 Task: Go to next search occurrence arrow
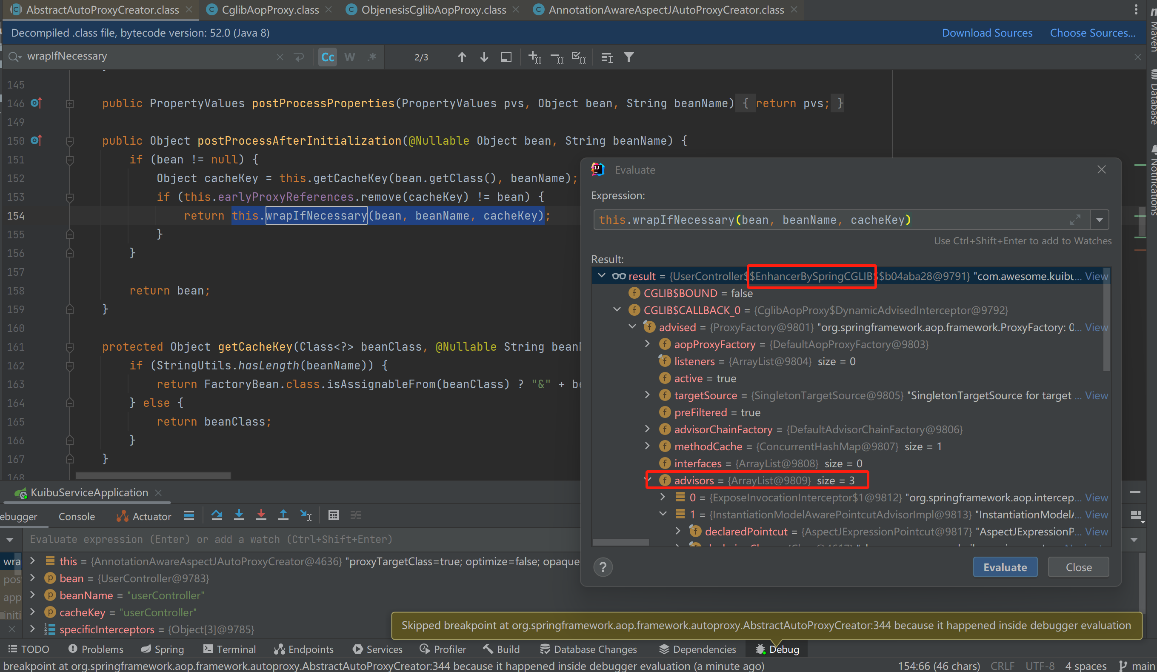pos(484,57)
